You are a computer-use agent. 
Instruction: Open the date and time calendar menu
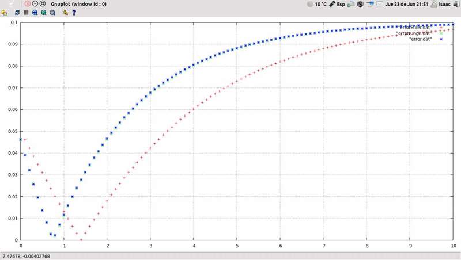pos(407,4)
